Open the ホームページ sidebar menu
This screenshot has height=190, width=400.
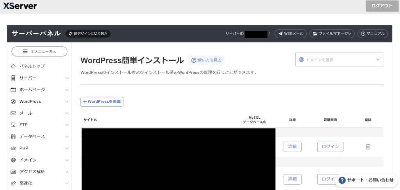(x=32, y=90)
